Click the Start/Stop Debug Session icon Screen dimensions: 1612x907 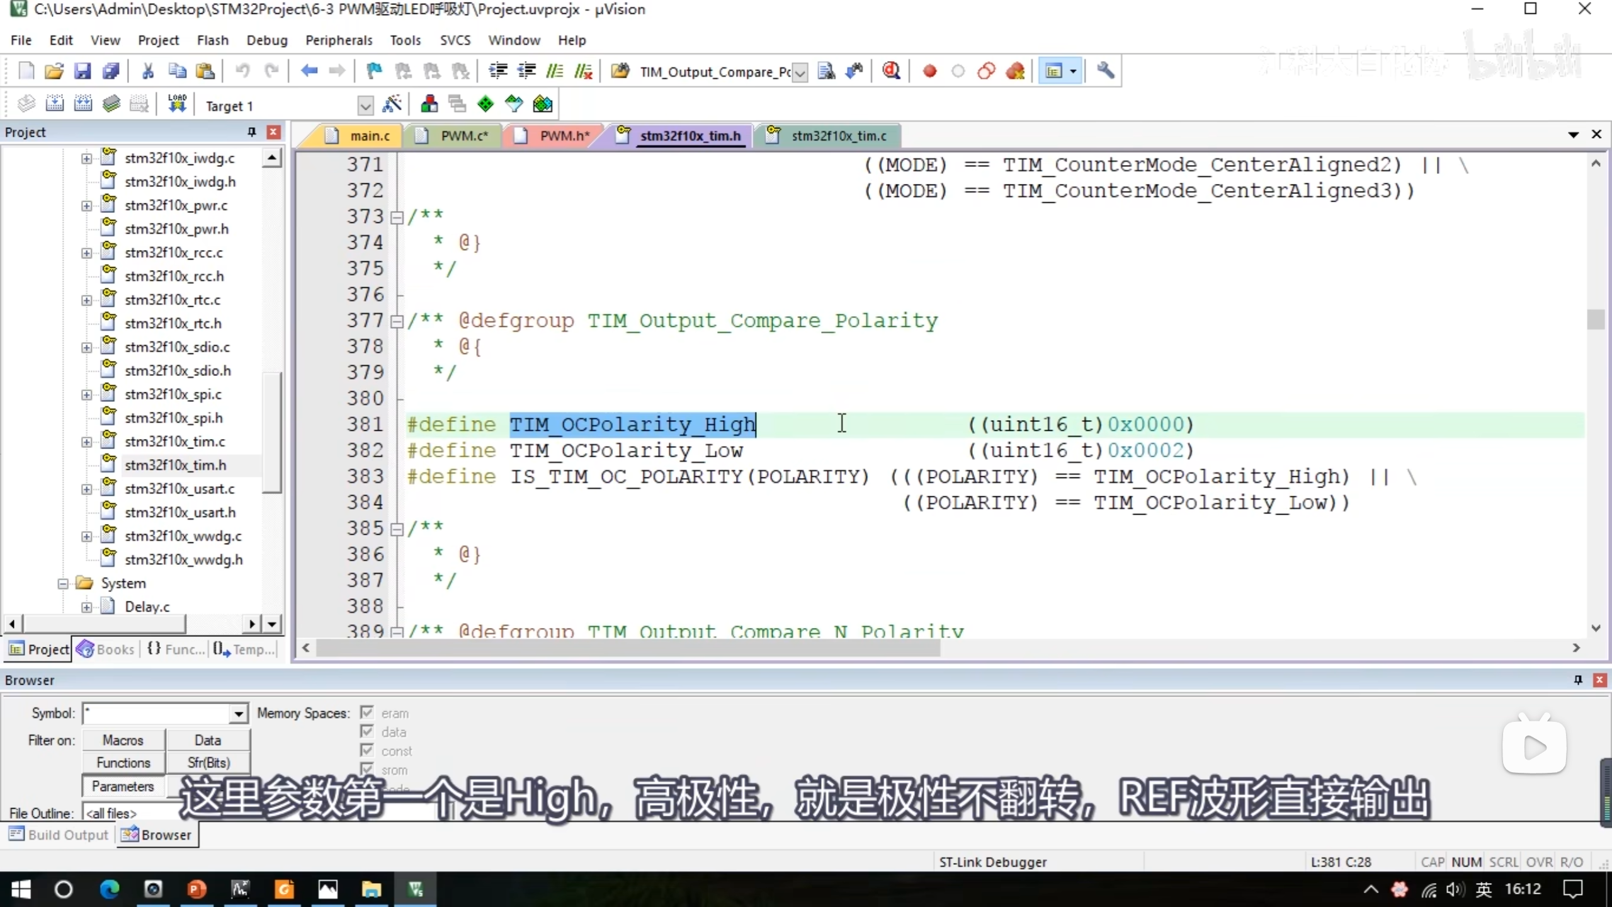[x=890, y=71]
